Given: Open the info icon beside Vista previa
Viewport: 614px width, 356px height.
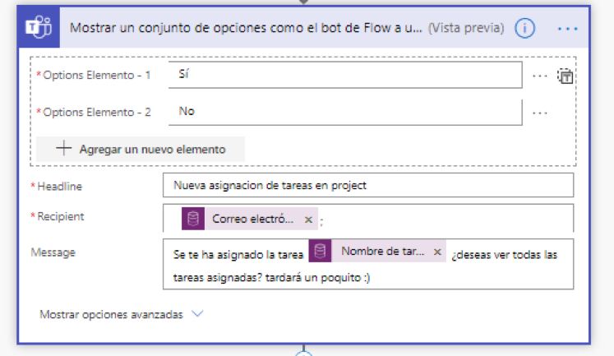Looking at the screenshot, I should (524, 28).
